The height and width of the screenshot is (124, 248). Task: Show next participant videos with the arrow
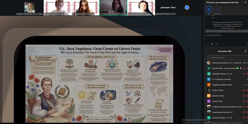click(x=187, y=7)
